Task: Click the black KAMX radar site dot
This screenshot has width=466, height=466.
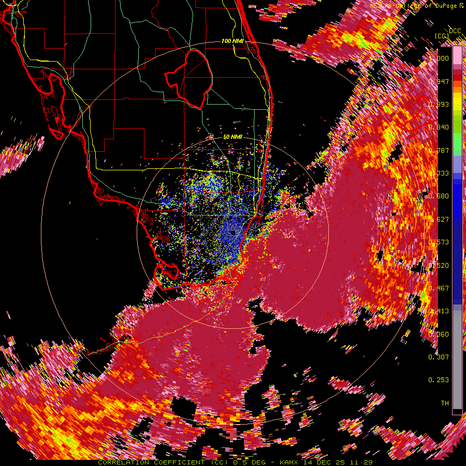Action: [x=232, y=232]
